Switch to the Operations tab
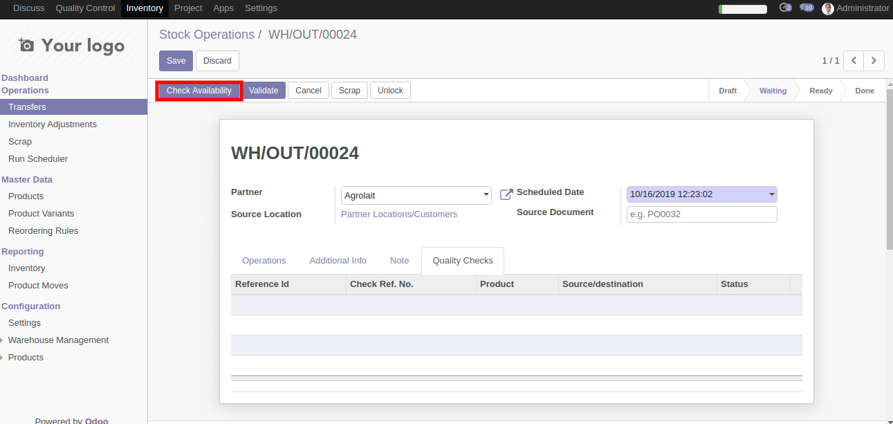The height and width of the screenshot is (424, 893). coord(264,261)
